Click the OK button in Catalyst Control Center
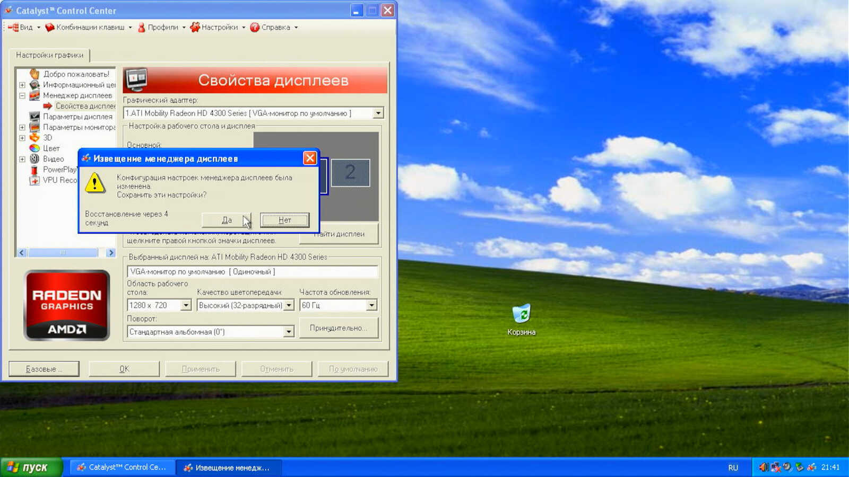Screen dimensions: 849x477 point(124,369)
